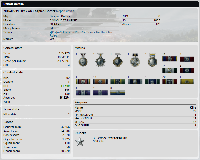Viewport: 200px width, 160px height.
Task: Click the Score value '105 429'
Action: [x=64, y=53]
